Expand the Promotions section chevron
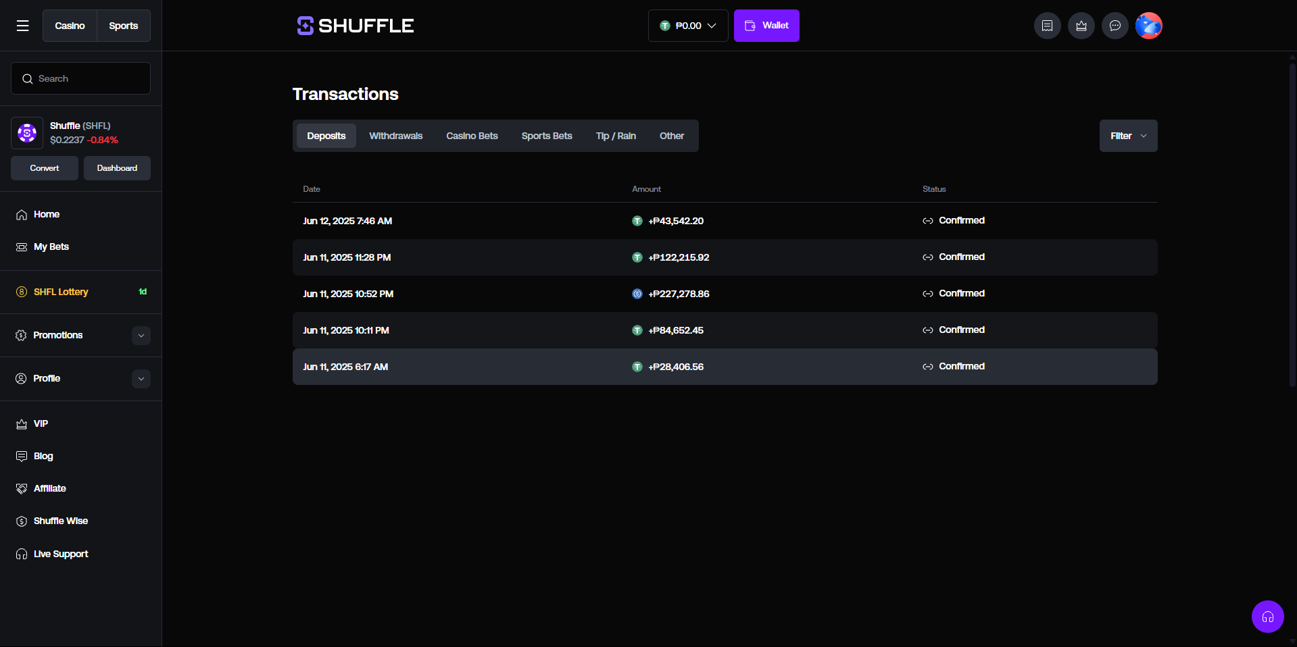 141,336
